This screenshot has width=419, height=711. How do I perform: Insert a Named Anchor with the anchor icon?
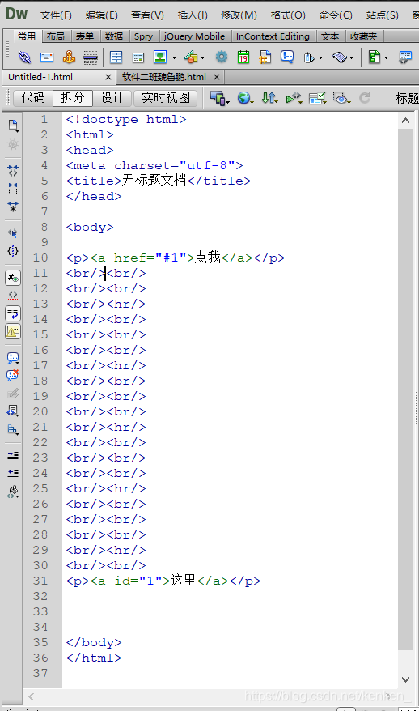coord(69,57)
